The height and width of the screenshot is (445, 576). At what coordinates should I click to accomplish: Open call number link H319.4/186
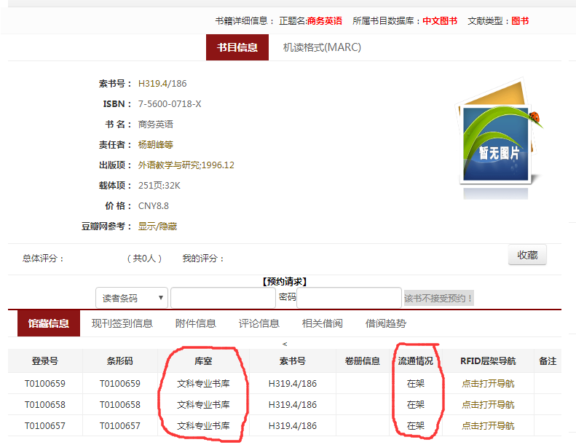click(162, 84)
